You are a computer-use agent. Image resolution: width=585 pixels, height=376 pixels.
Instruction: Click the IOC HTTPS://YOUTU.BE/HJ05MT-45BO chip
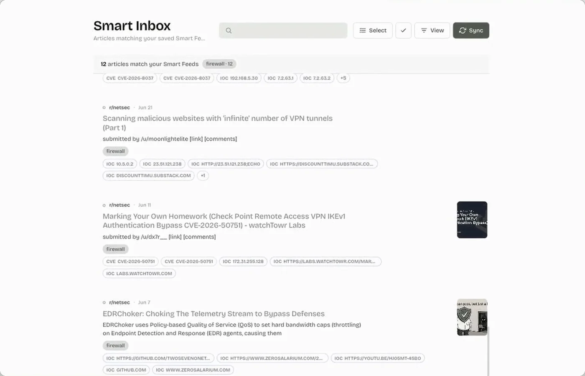click(378, 358)
